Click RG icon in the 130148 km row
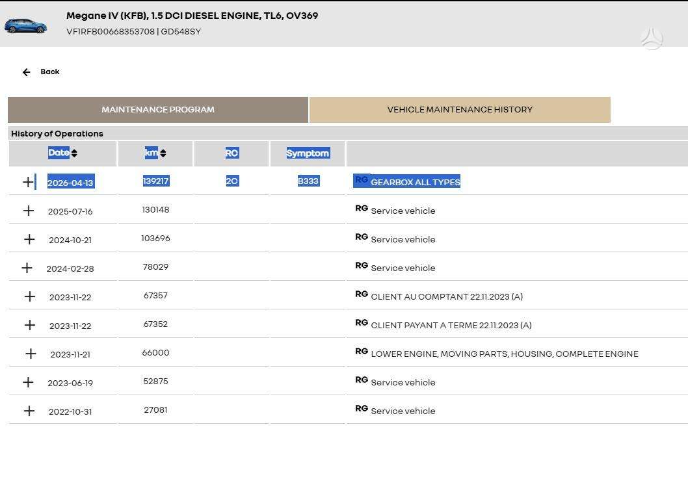This screenshot has height=481, width=688. tap(362, 208)
